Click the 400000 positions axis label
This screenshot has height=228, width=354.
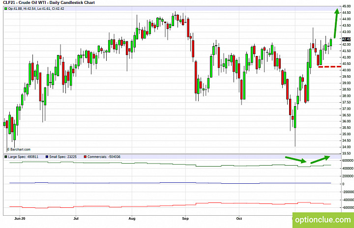(x=348, y=169)
